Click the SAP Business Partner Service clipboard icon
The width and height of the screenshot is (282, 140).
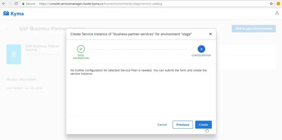coord(14,54)
